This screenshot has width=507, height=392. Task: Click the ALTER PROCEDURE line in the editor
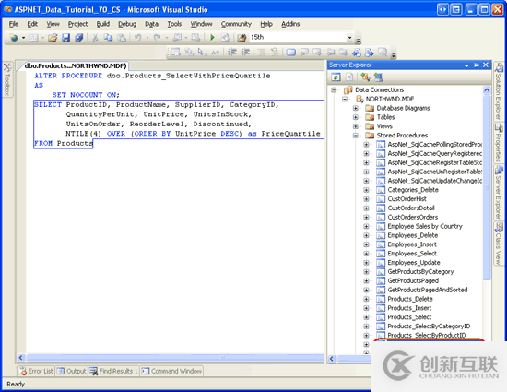pos(152,76)
